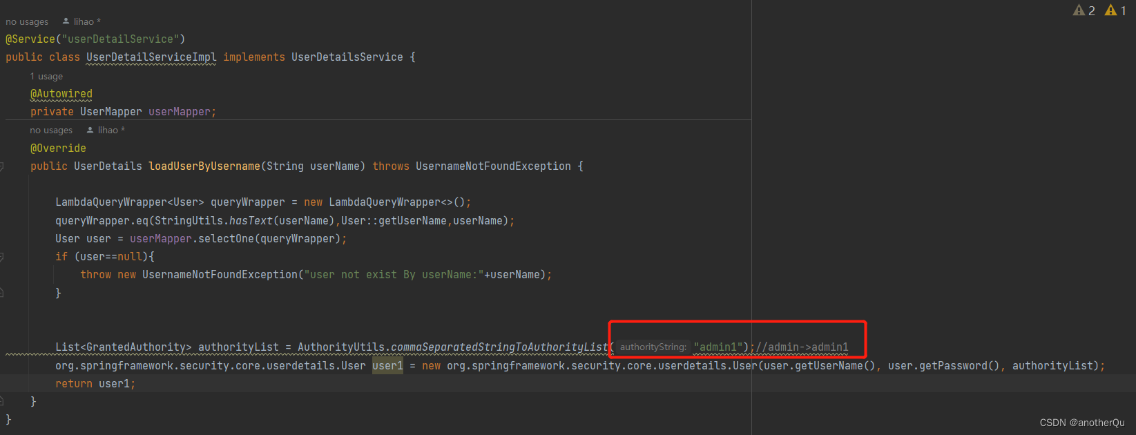Click the throws keyword
Viewport: 1136px width, 435px height.
391,166
